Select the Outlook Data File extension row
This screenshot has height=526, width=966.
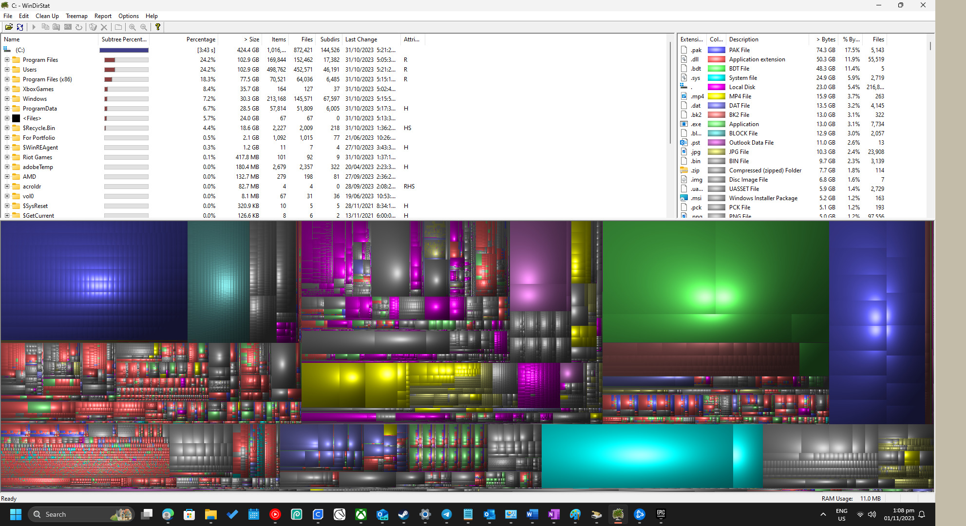click(x=782, y=143)
